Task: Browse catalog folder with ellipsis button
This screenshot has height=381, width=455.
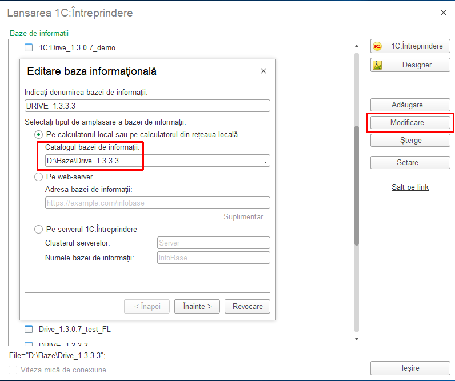Action: (x=264, y=161)
